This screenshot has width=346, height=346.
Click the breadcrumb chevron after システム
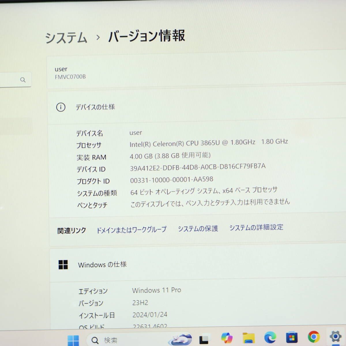coord(98,37)
